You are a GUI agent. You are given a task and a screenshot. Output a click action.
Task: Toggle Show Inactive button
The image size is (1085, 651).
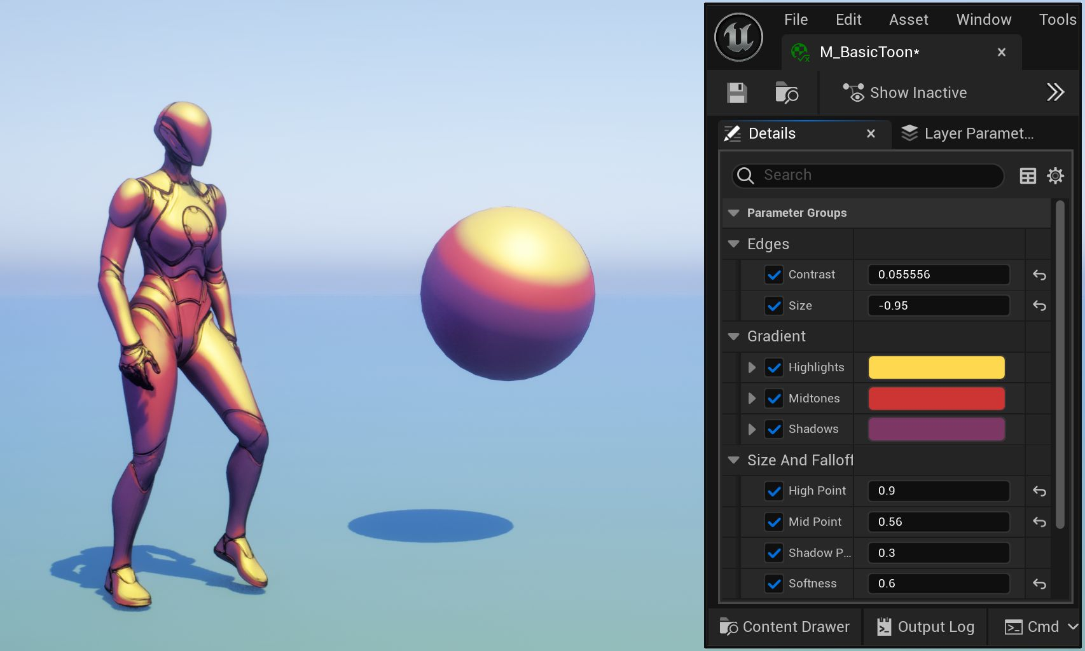[904, 93]
